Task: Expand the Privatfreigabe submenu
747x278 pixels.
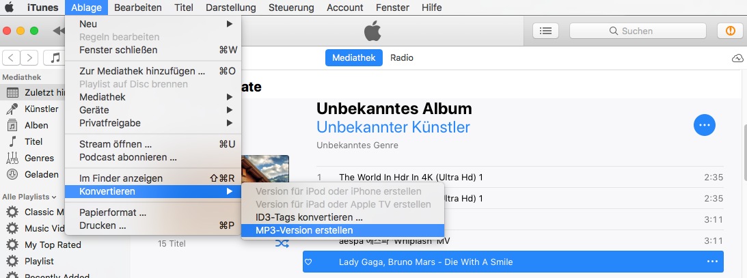Action: [153, 123]
